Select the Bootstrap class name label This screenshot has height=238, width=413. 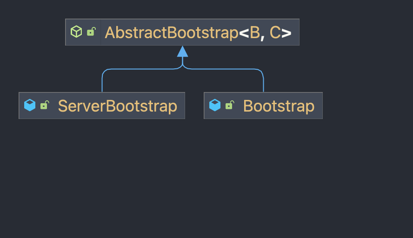[279, 106]
